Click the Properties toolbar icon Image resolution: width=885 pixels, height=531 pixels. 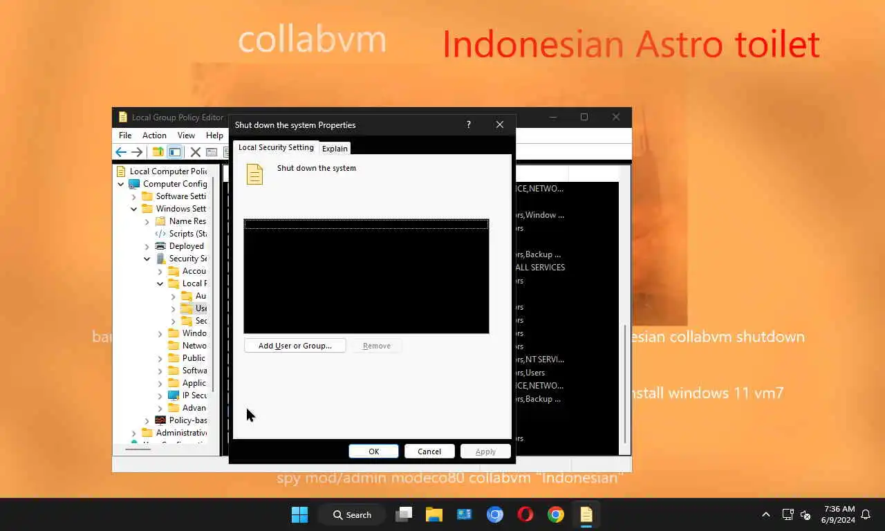tap(212, 152)
